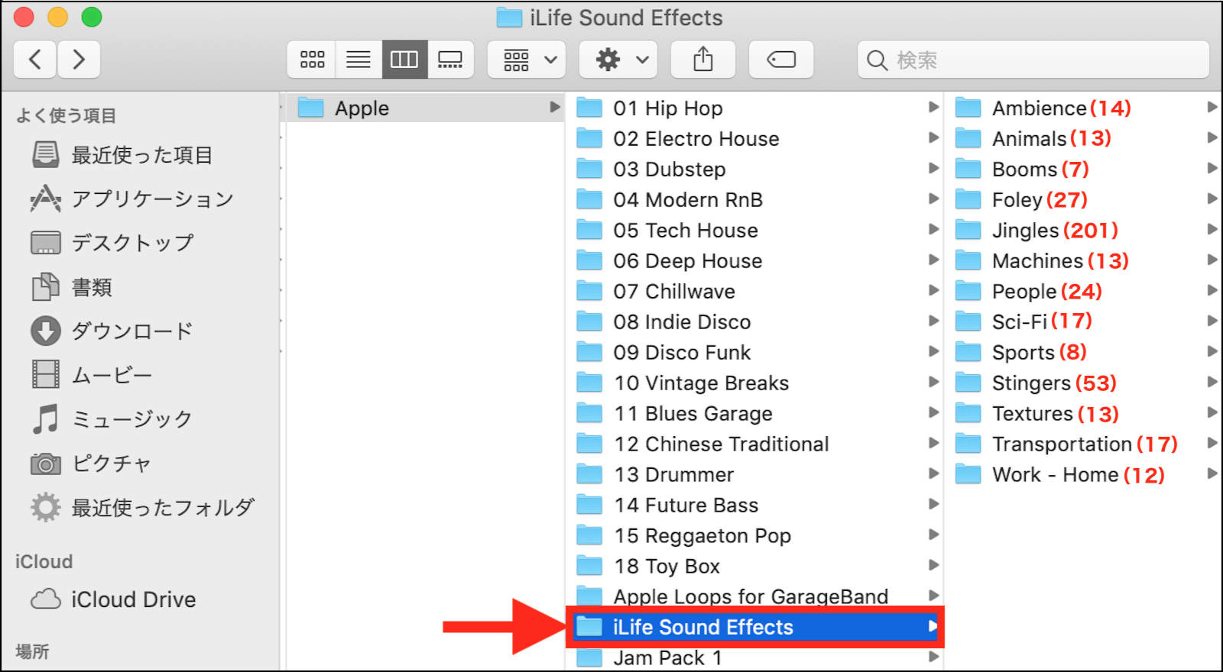Open the People sound effects folder

(1085, 291)
